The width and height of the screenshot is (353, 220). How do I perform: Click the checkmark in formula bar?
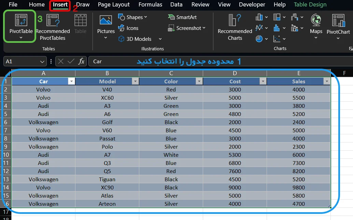71,61
